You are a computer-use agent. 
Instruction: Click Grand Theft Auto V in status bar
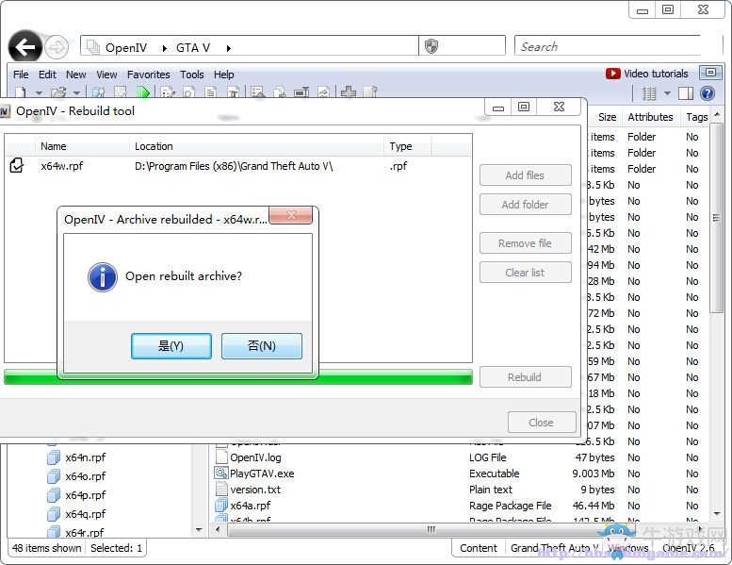click(x=554, y=548)
